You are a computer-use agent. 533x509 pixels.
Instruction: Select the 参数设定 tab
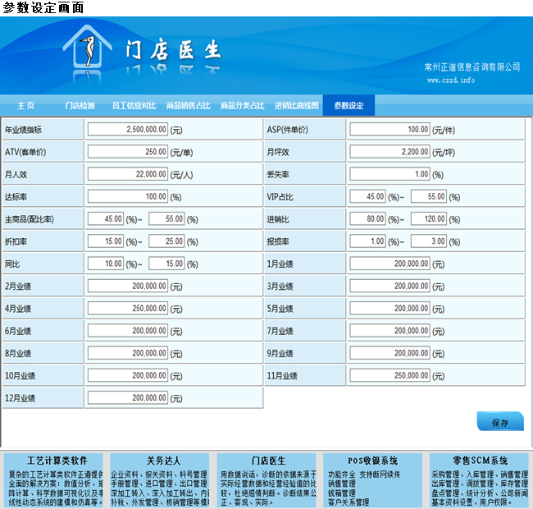point(348,106)
